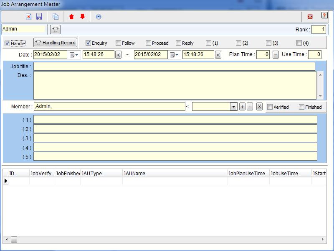Click the description scrollbar down arrow
The width and height of the screenshot is (334, 251).
(320, 96)
